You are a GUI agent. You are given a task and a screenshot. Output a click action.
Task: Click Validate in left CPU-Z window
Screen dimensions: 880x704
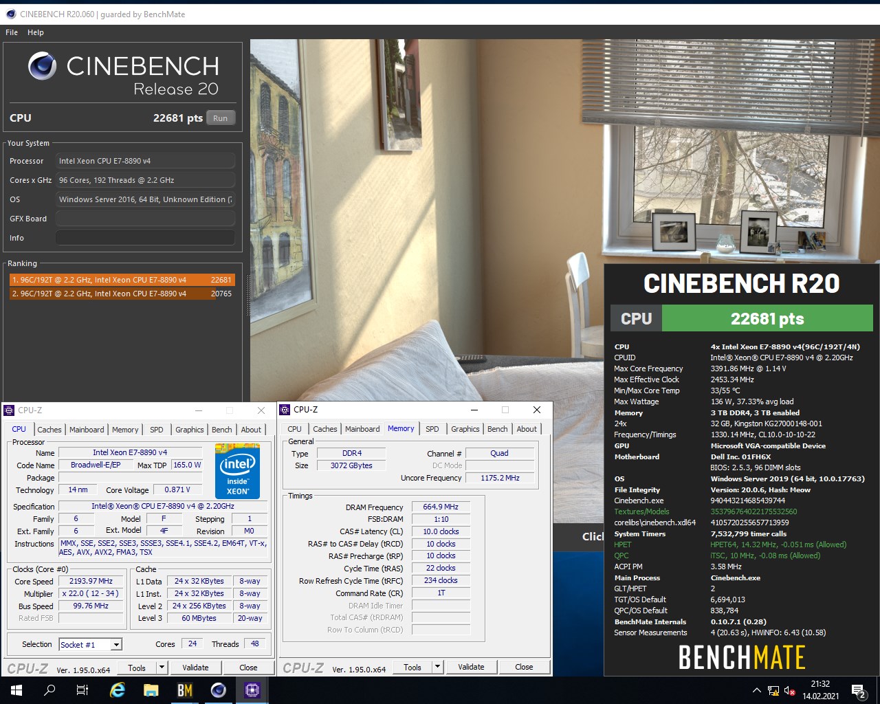(x=195, y=668)
